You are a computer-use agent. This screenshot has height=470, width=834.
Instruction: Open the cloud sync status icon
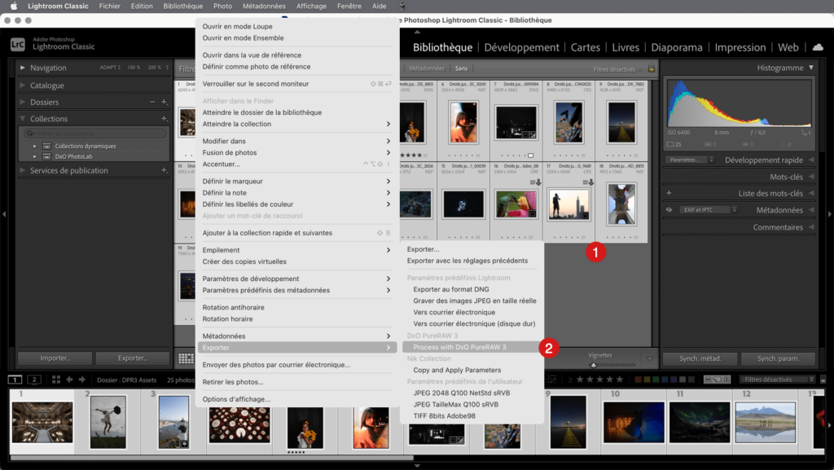pos(818,47)
